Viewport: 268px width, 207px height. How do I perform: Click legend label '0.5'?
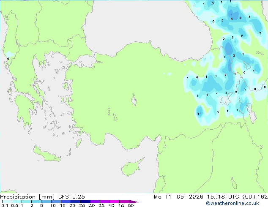(x=15, y=205)
